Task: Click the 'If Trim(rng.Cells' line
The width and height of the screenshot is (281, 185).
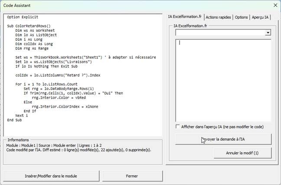Action: [x=73, y=93]
